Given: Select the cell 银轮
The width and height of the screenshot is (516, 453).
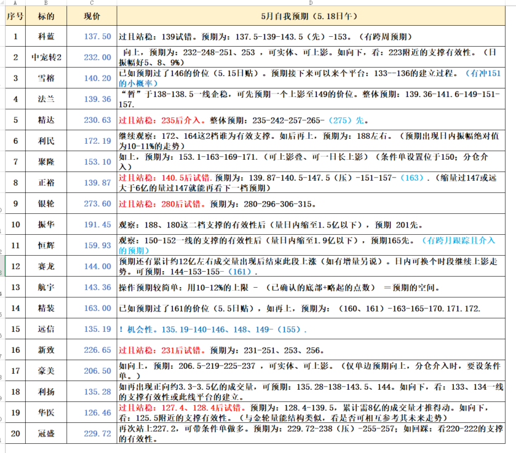Looking at the screenshot, I should (46, 203).
